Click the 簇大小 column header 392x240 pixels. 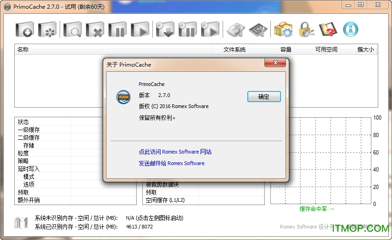coord(358,50)
